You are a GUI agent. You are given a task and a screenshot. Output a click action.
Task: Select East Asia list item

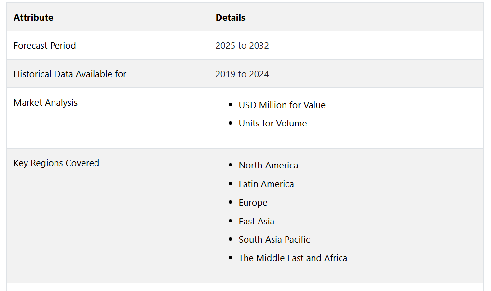(x=256, y=222)
